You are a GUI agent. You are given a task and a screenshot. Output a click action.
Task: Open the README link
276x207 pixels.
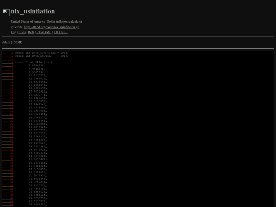(44, 32)
